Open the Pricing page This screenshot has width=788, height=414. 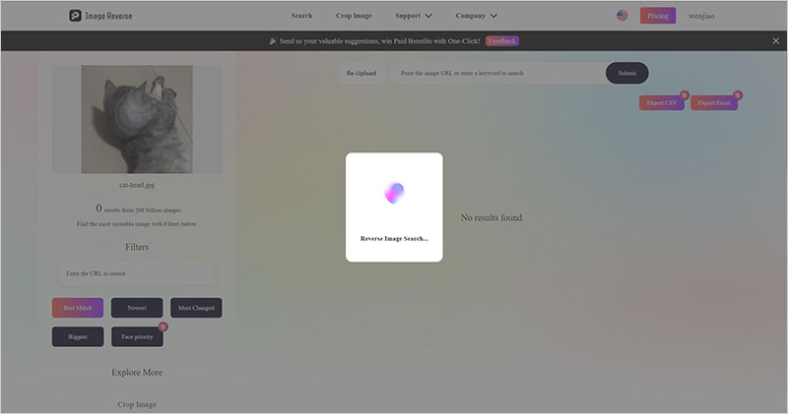658,16
